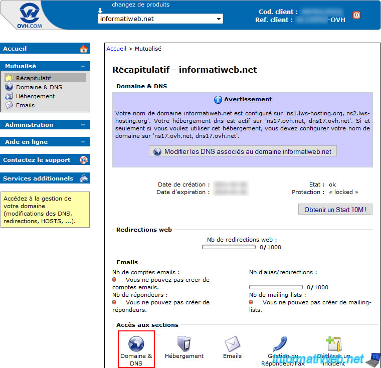Click the Hébergement icon in the sidebar
This screenshot has height=368, width=381.
[x=9, y=96]
